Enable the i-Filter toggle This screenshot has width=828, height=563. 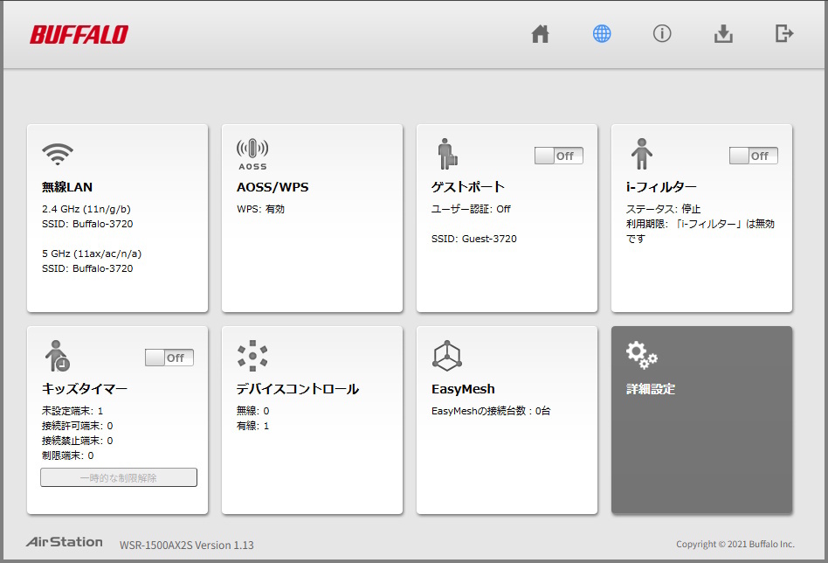pos(754,156)
